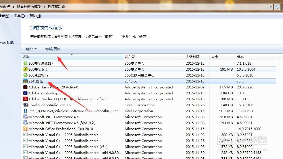The image size is (283, 159).
Task: Click the size value 2.84 GB
Action: tap(226, 93)
